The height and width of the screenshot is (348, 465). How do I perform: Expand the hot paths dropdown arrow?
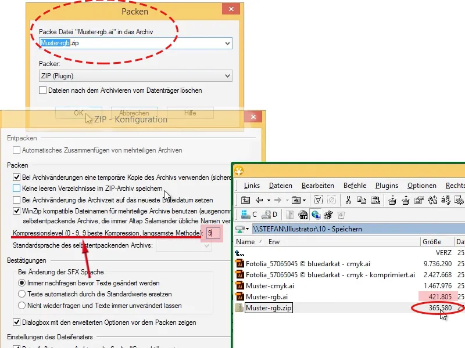pos(304,200)
